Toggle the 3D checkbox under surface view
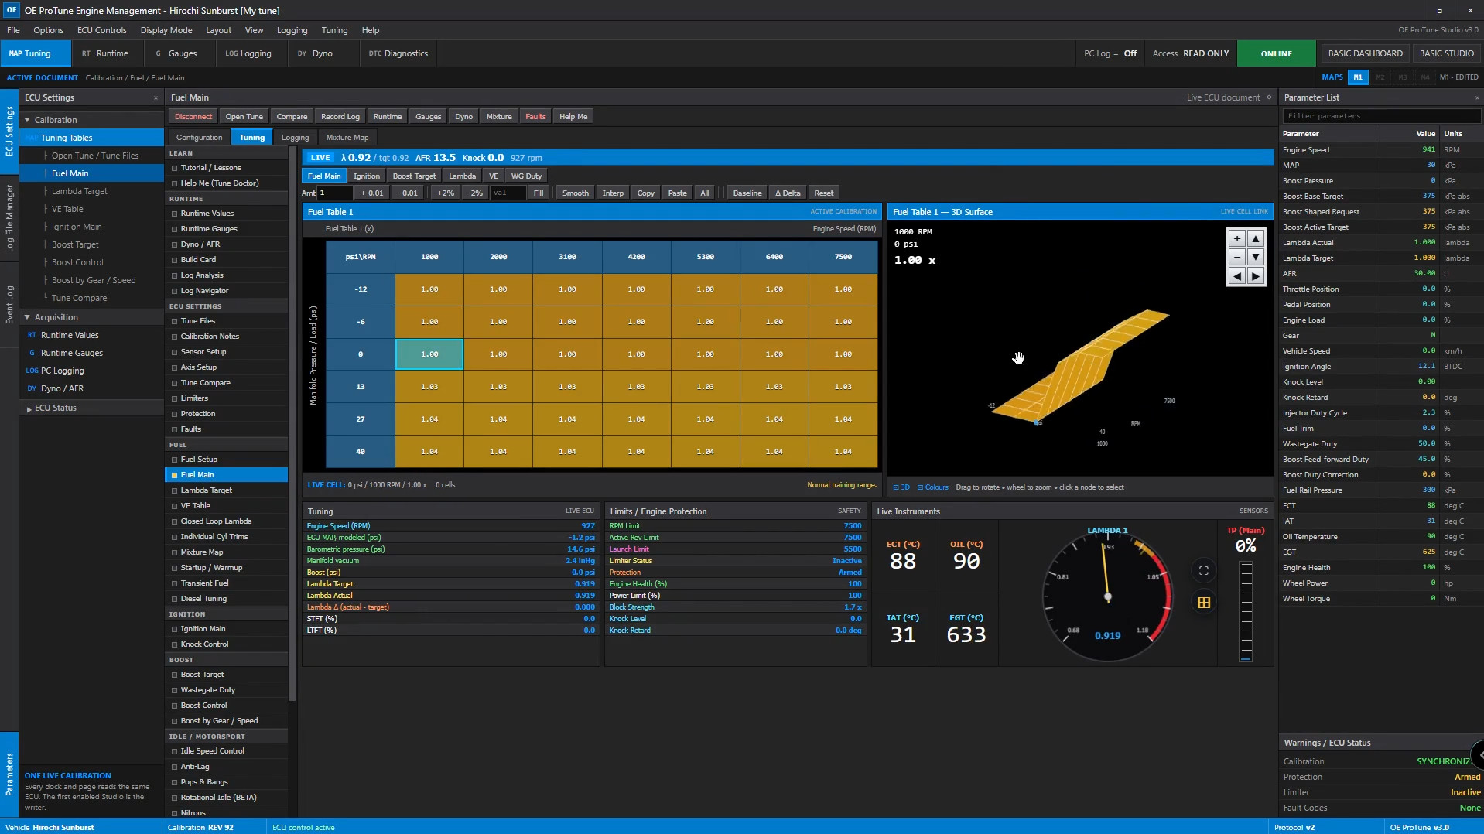Image resolution: width=1484 pixels, height=834 pixels. coord(901,487)
